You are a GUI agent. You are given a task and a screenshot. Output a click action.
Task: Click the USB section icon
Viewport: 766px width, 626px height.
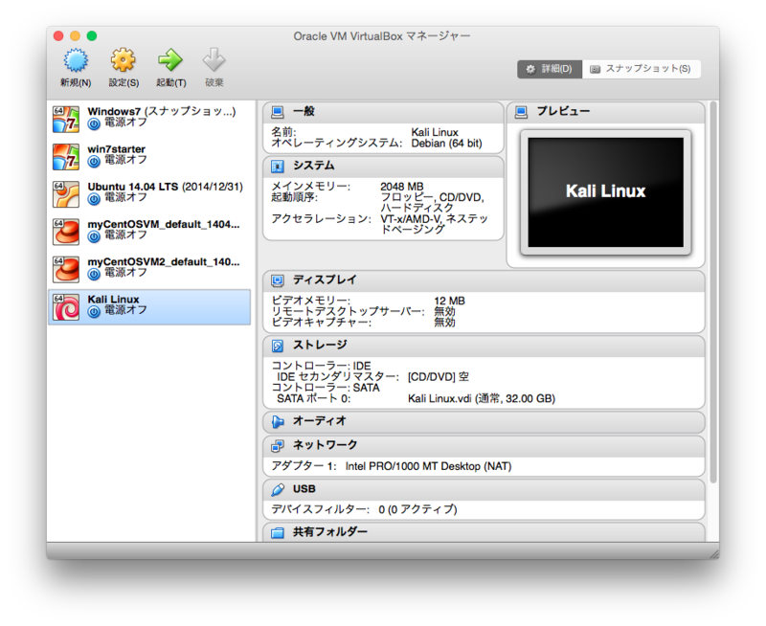tap(281, 488)
